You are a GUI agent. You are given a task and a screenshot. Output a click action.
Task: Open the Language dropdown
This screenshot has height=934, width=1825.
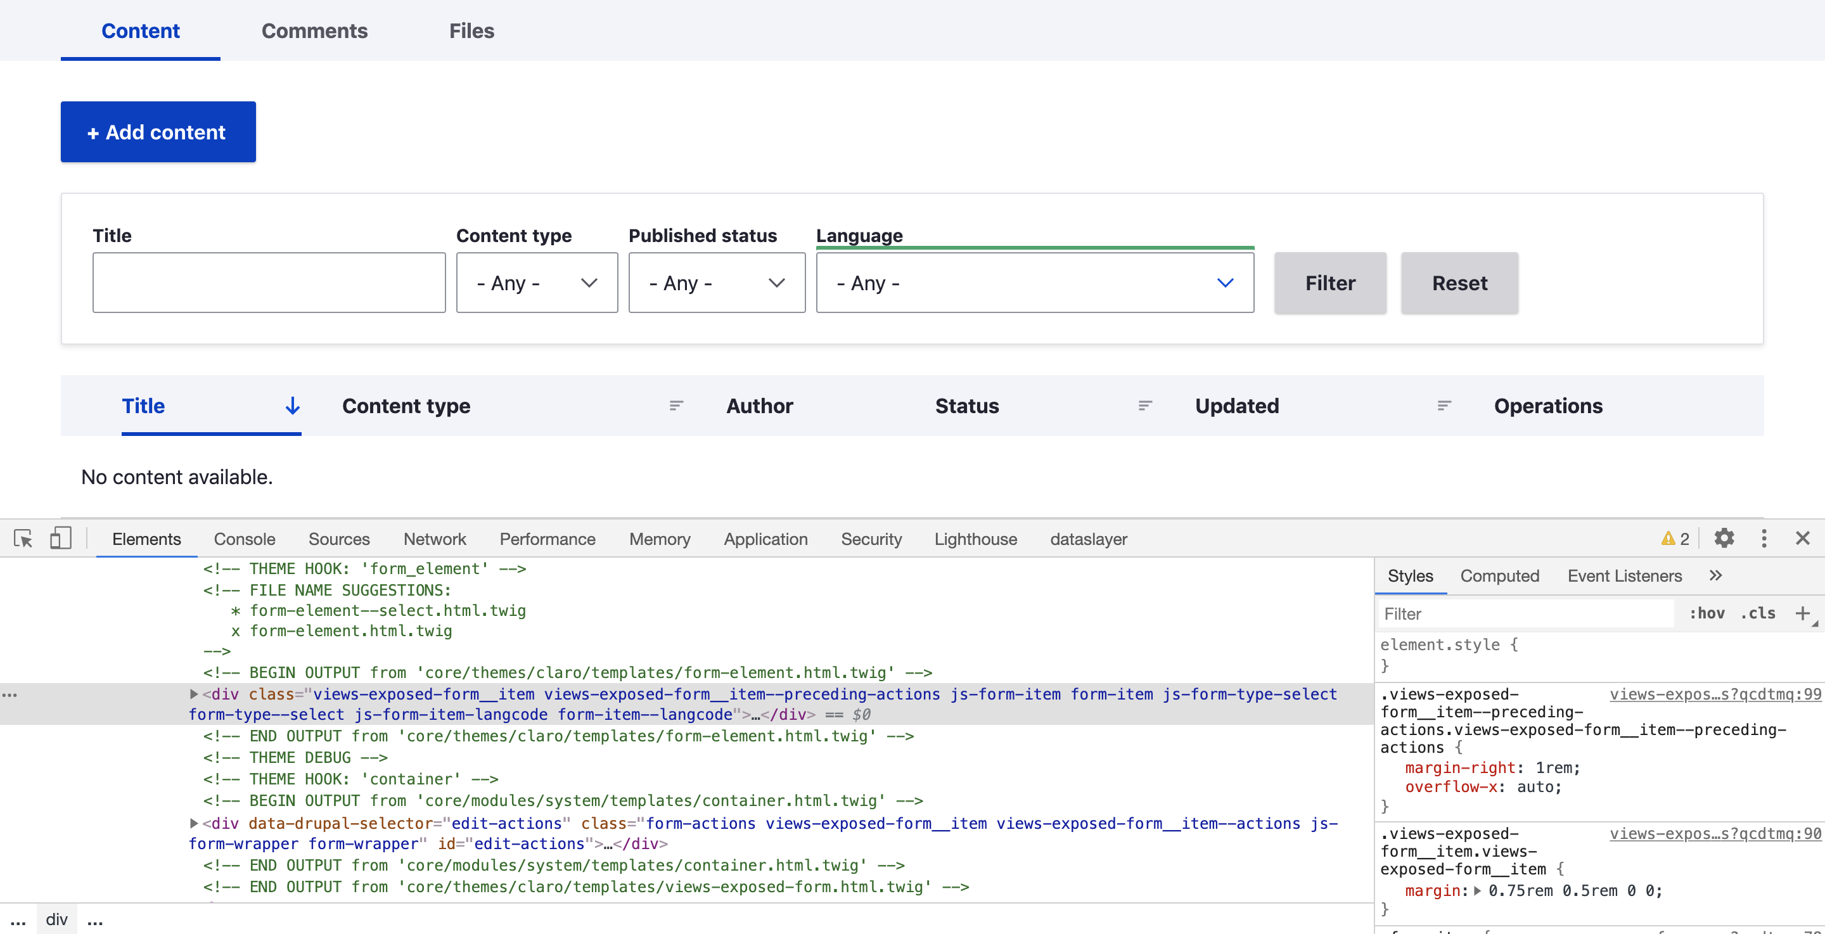(x=1035, y=283)
